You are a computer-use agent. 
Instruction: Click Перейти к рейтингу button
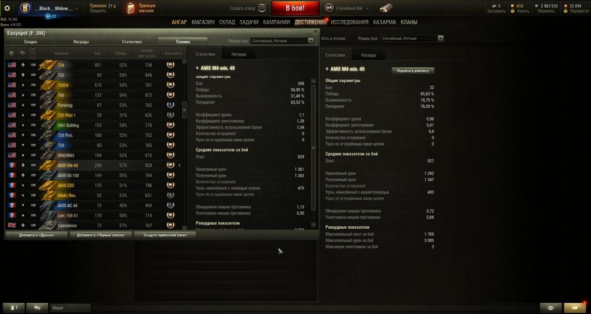413,70
